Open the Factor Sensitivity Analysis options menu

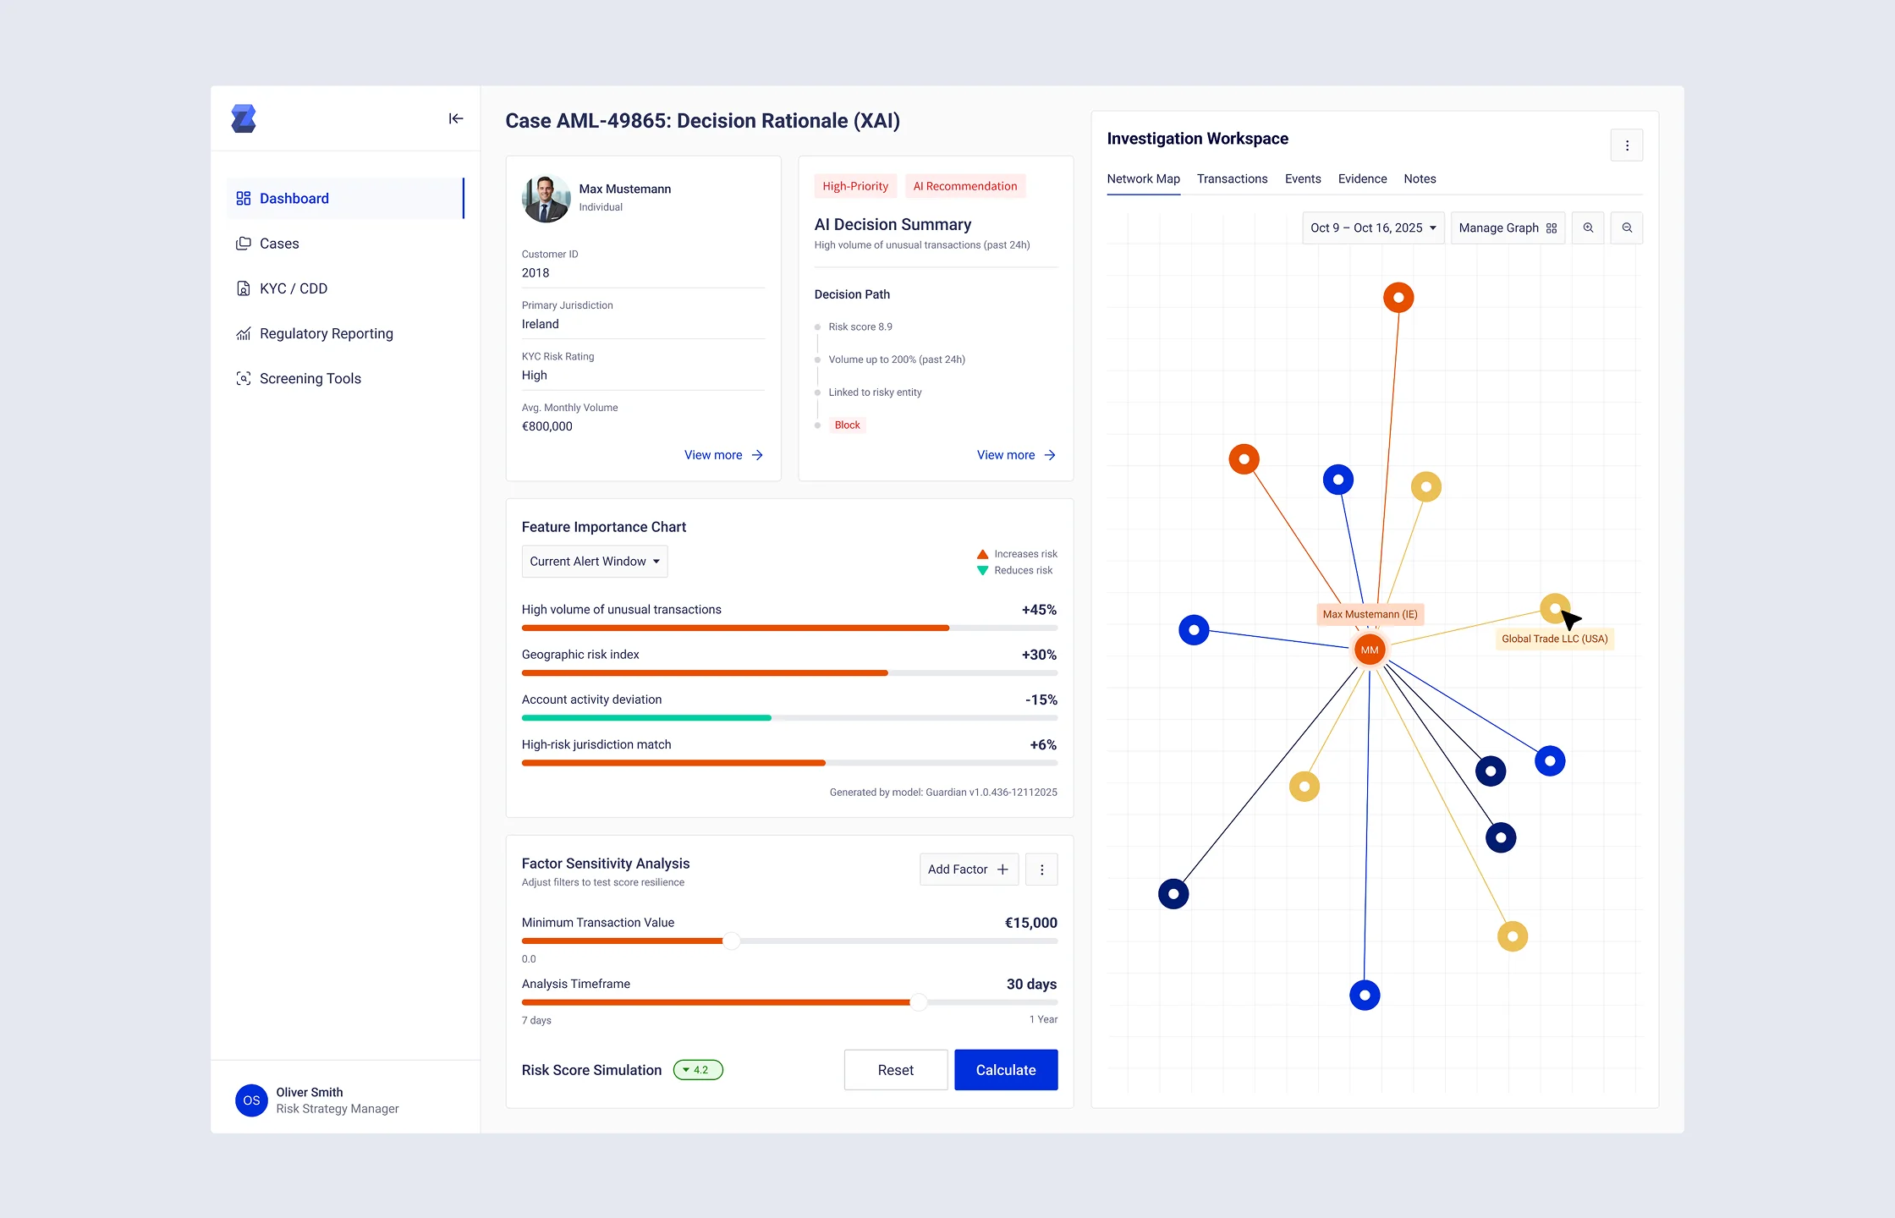pyautogui.click(x=1041, y=869)
